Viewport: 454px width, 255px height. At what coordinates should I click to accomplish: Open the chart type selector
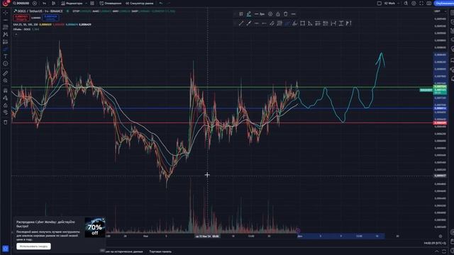tap(54, 3)
